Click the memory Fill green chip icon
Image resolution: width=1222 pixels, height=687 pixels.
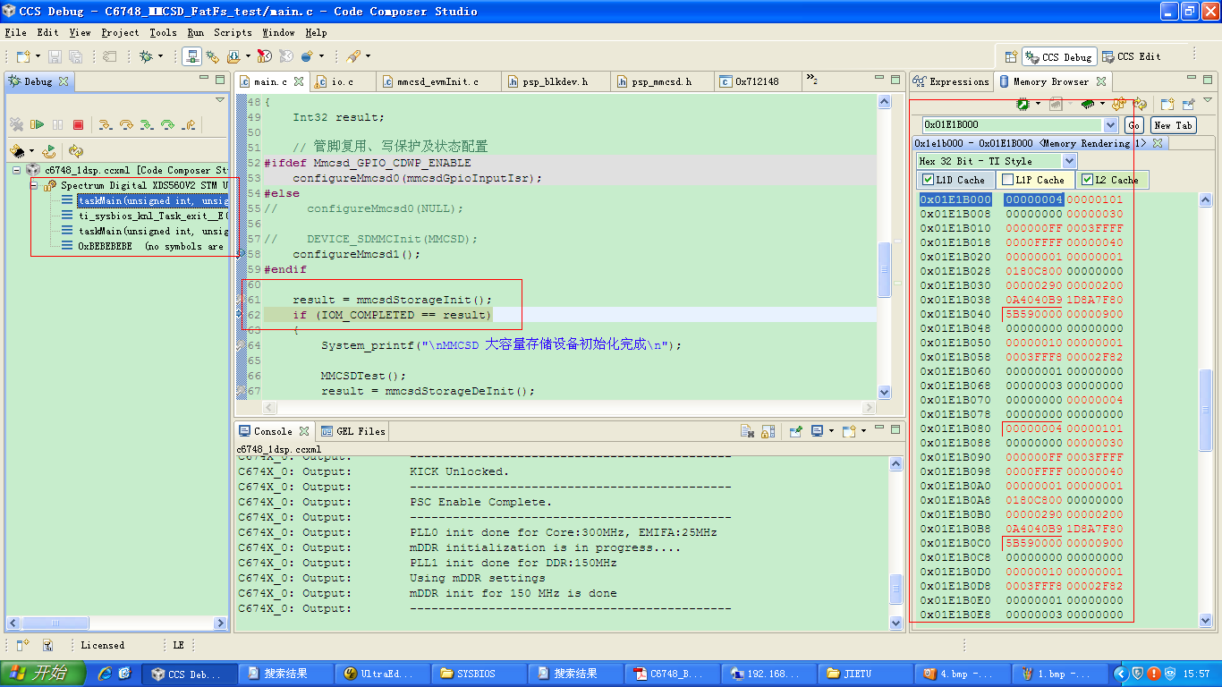point(1088,105)
